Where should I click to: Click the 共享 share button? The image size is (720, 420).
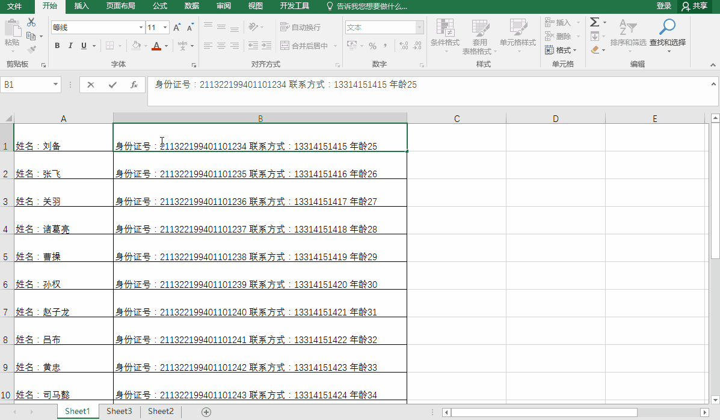point(695,6)
